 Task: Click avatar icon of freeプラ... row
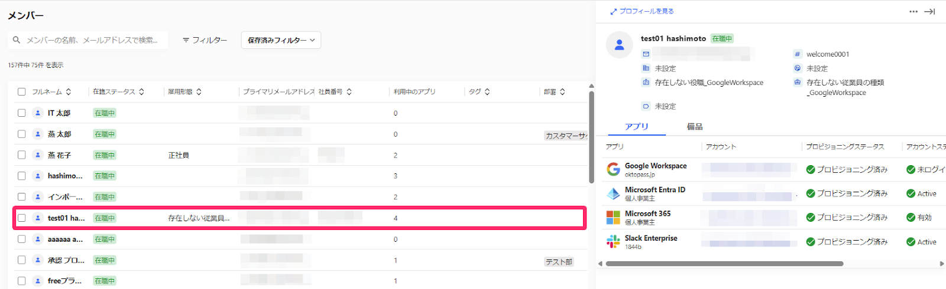pos(38,281)
